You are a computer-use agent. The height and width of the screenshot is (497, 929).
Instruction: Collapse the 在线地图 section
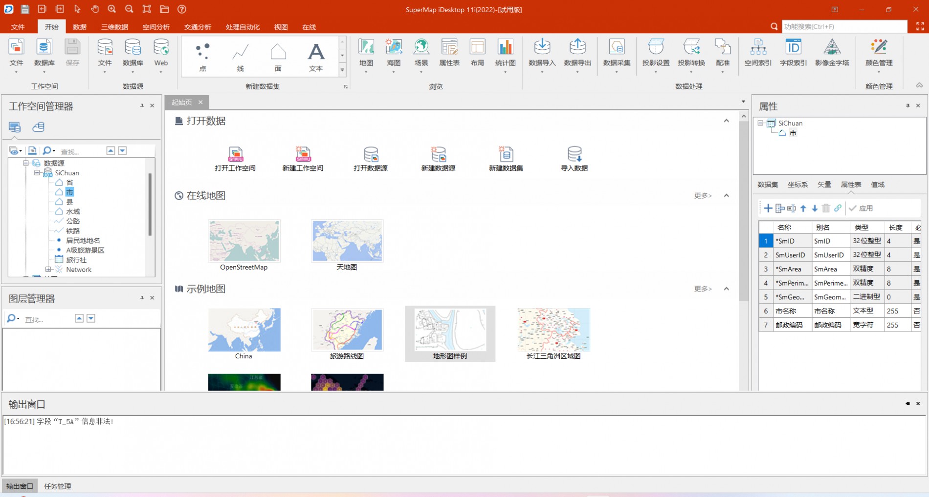pyautogui.click(x=726, y=195)
